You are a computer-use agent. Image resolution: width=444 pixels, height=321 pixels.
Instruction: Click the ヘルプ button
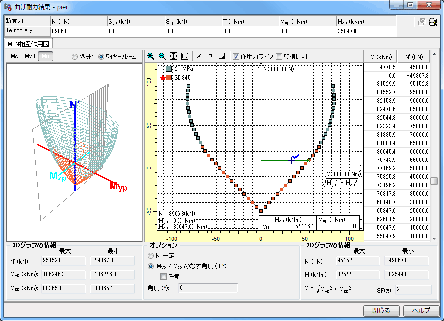tap(421, 311)
